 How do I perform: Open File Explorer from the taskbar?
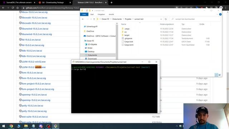coord(26,126)
